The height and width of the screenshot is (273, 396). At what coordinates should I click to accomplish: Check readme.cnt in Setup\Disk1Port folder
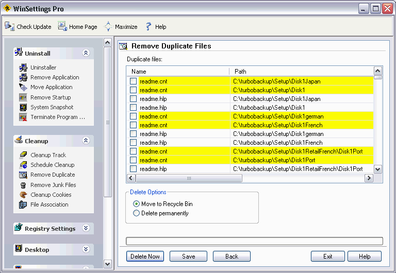[x=133, y=160]
